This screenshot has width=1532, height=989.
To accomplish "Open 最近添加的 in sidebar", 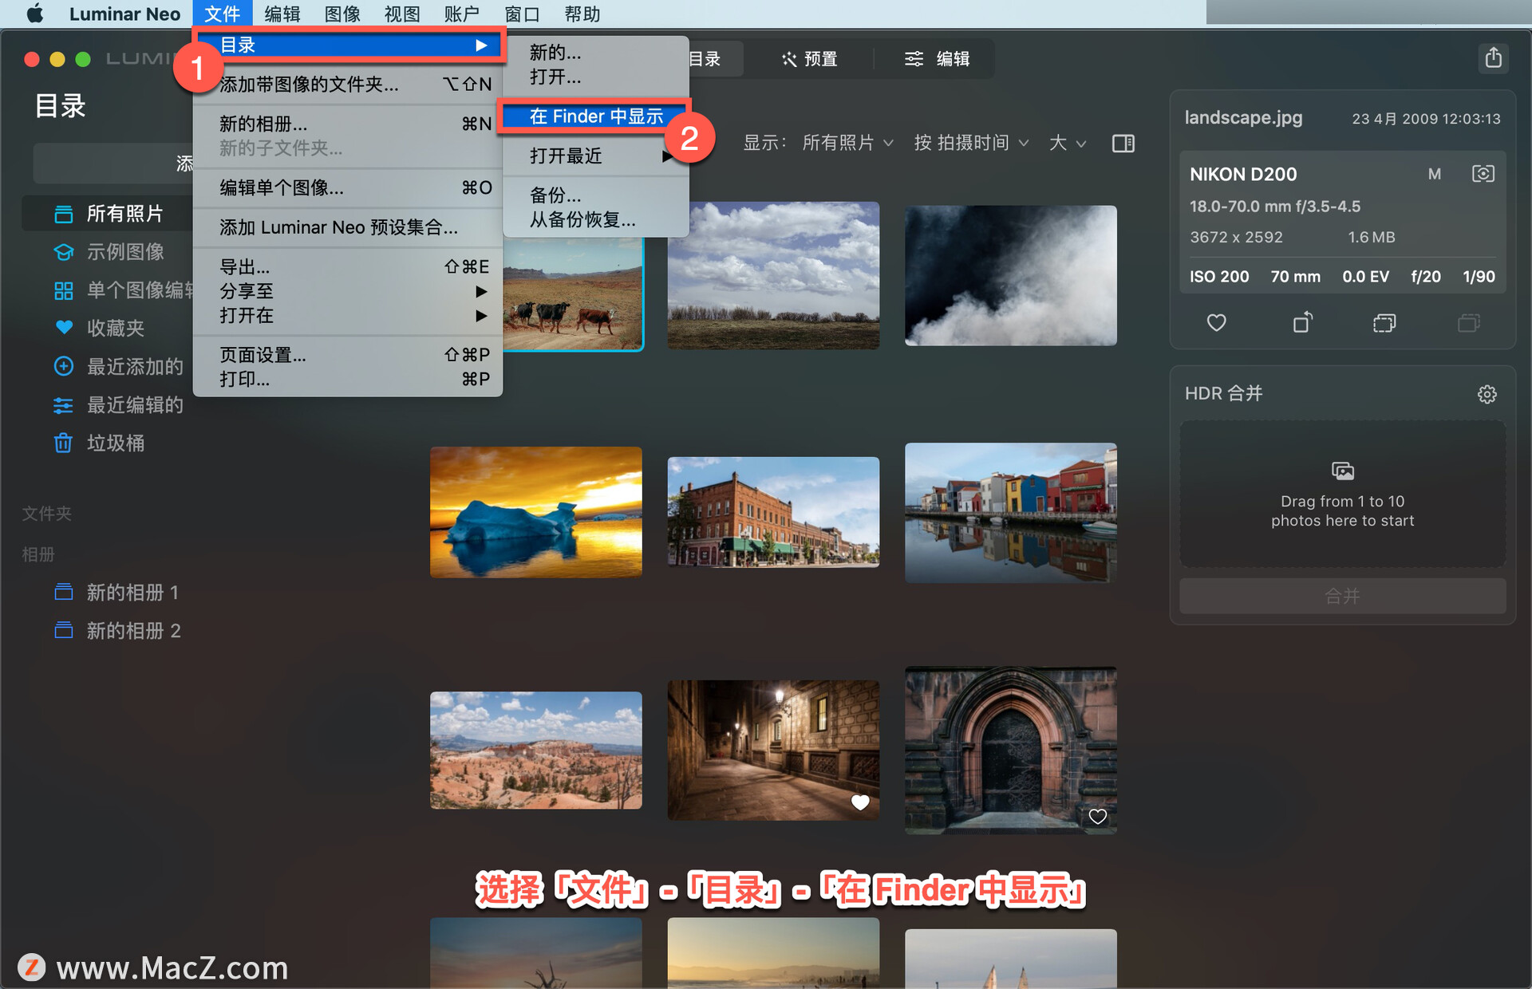I will [135, 366].
